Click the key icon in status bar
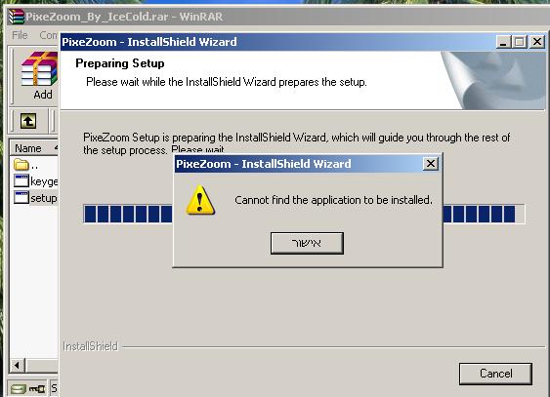 coord(37,388)
